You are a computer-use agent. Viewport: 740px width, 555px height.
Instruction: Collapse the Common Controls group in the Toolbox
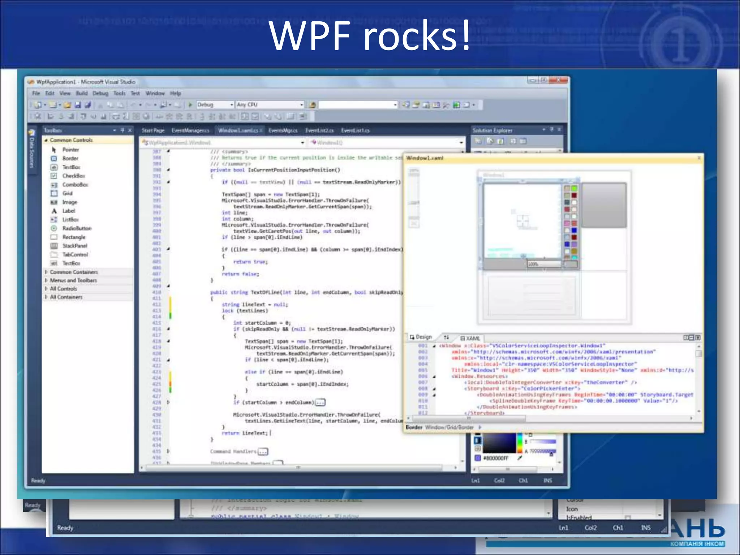(46, 140)
